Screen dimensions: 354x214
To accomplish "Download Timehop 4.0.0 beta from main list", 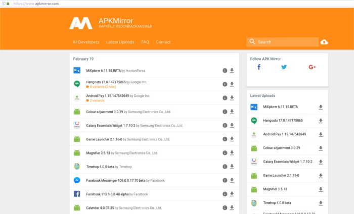I will coord(232,167).
